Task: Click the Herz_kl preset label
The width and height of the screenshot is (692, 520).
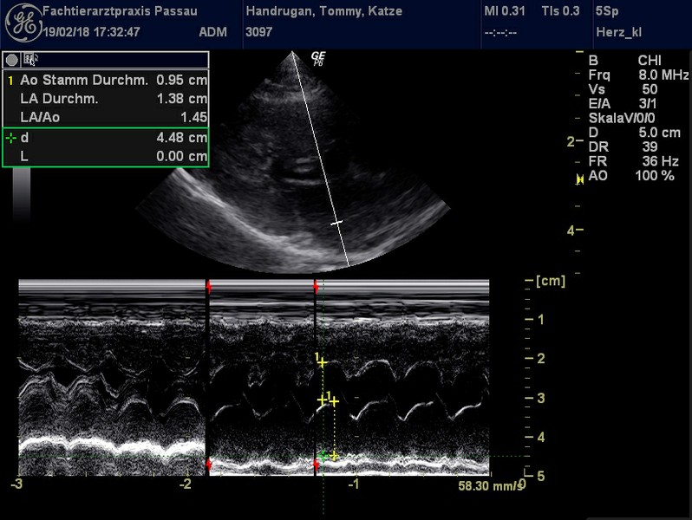Action: pos(619,32)
